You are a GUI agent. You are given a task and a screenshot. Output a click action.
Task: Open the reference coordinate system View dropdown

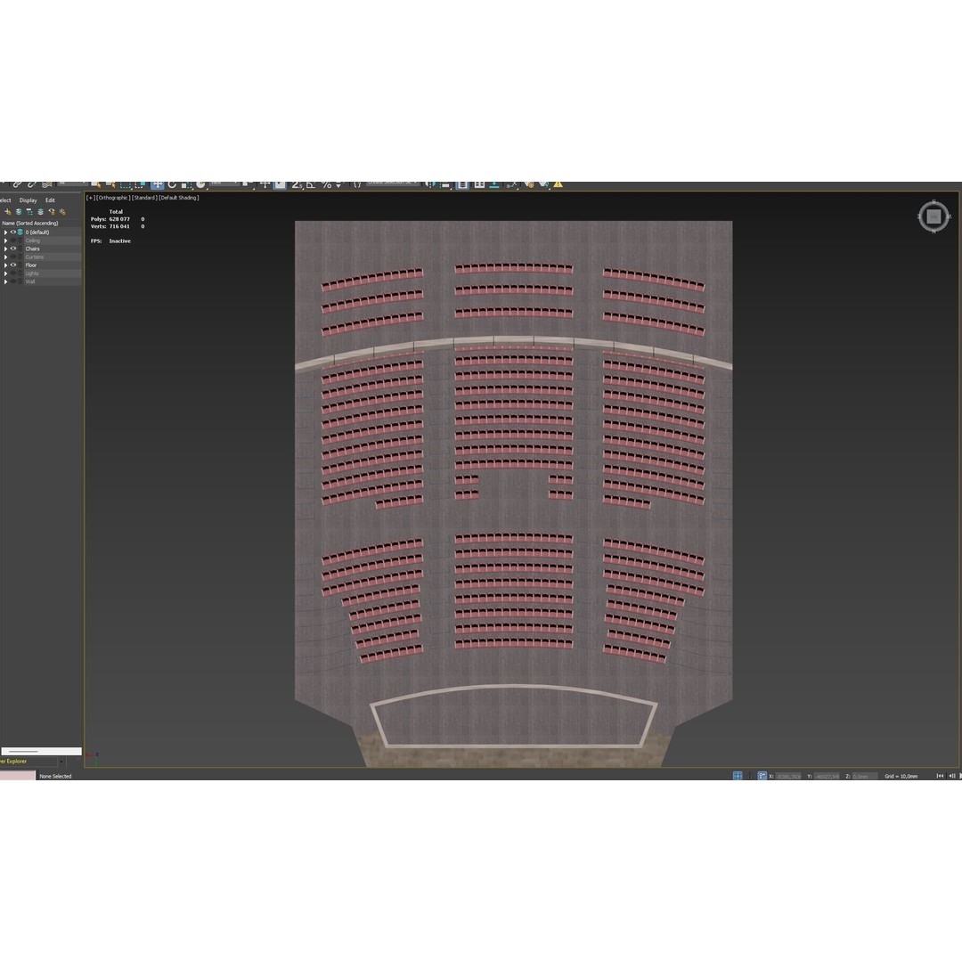pyautogui.click(x=224, y=183)
